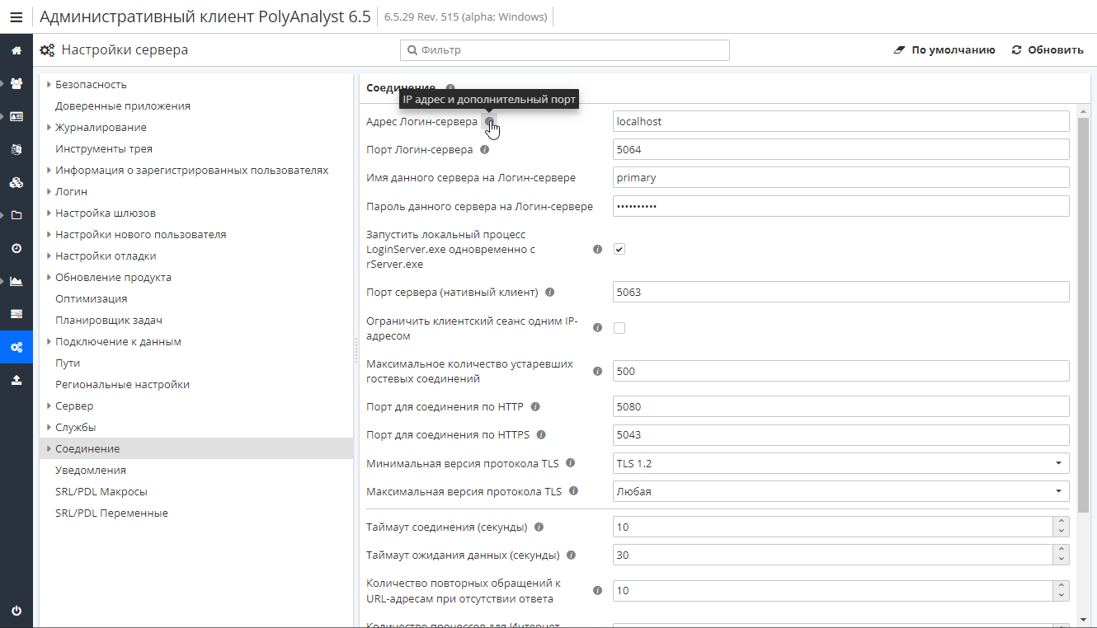Open the upload icon in sidebar
The image size is (1097, 628).
(16, 380)
